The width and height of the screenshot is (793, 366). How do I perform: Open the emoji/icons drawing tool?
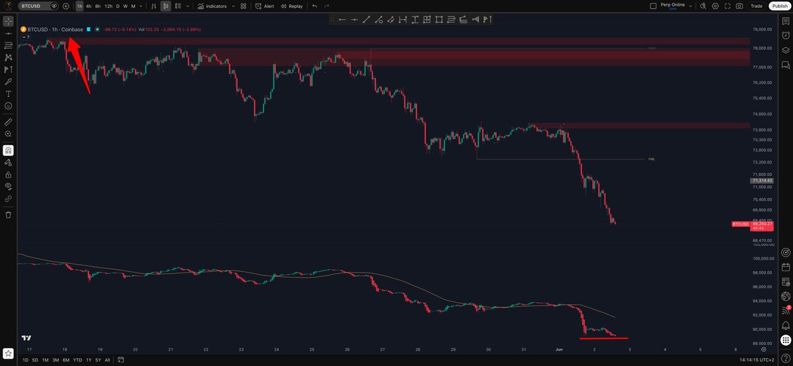(x=8, y=106)
